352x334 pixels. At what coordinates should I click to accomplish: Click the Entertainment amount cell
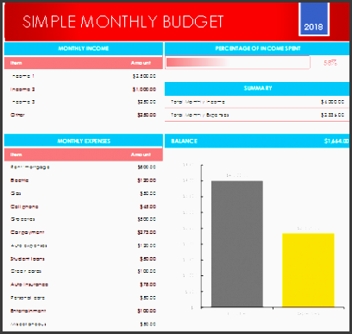pos(147,311)
